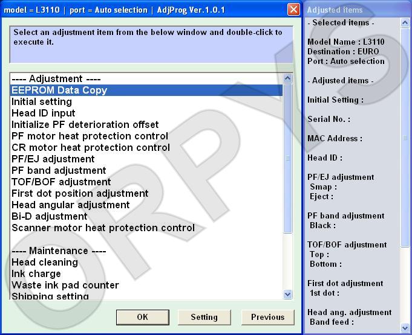Click Adjusted items panel scroll up arrow
412x335 pixels.
point(405,23)
